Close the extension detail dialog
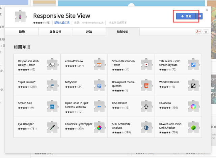The image size is (216, 158). click(x=207, y=10)
